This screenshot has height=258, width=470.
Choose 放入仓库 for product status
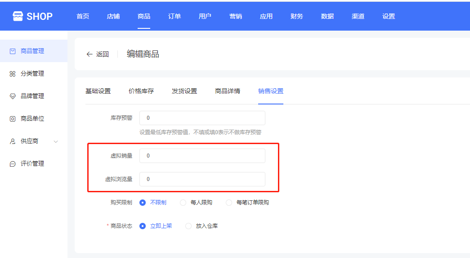(x=188, y=226)
